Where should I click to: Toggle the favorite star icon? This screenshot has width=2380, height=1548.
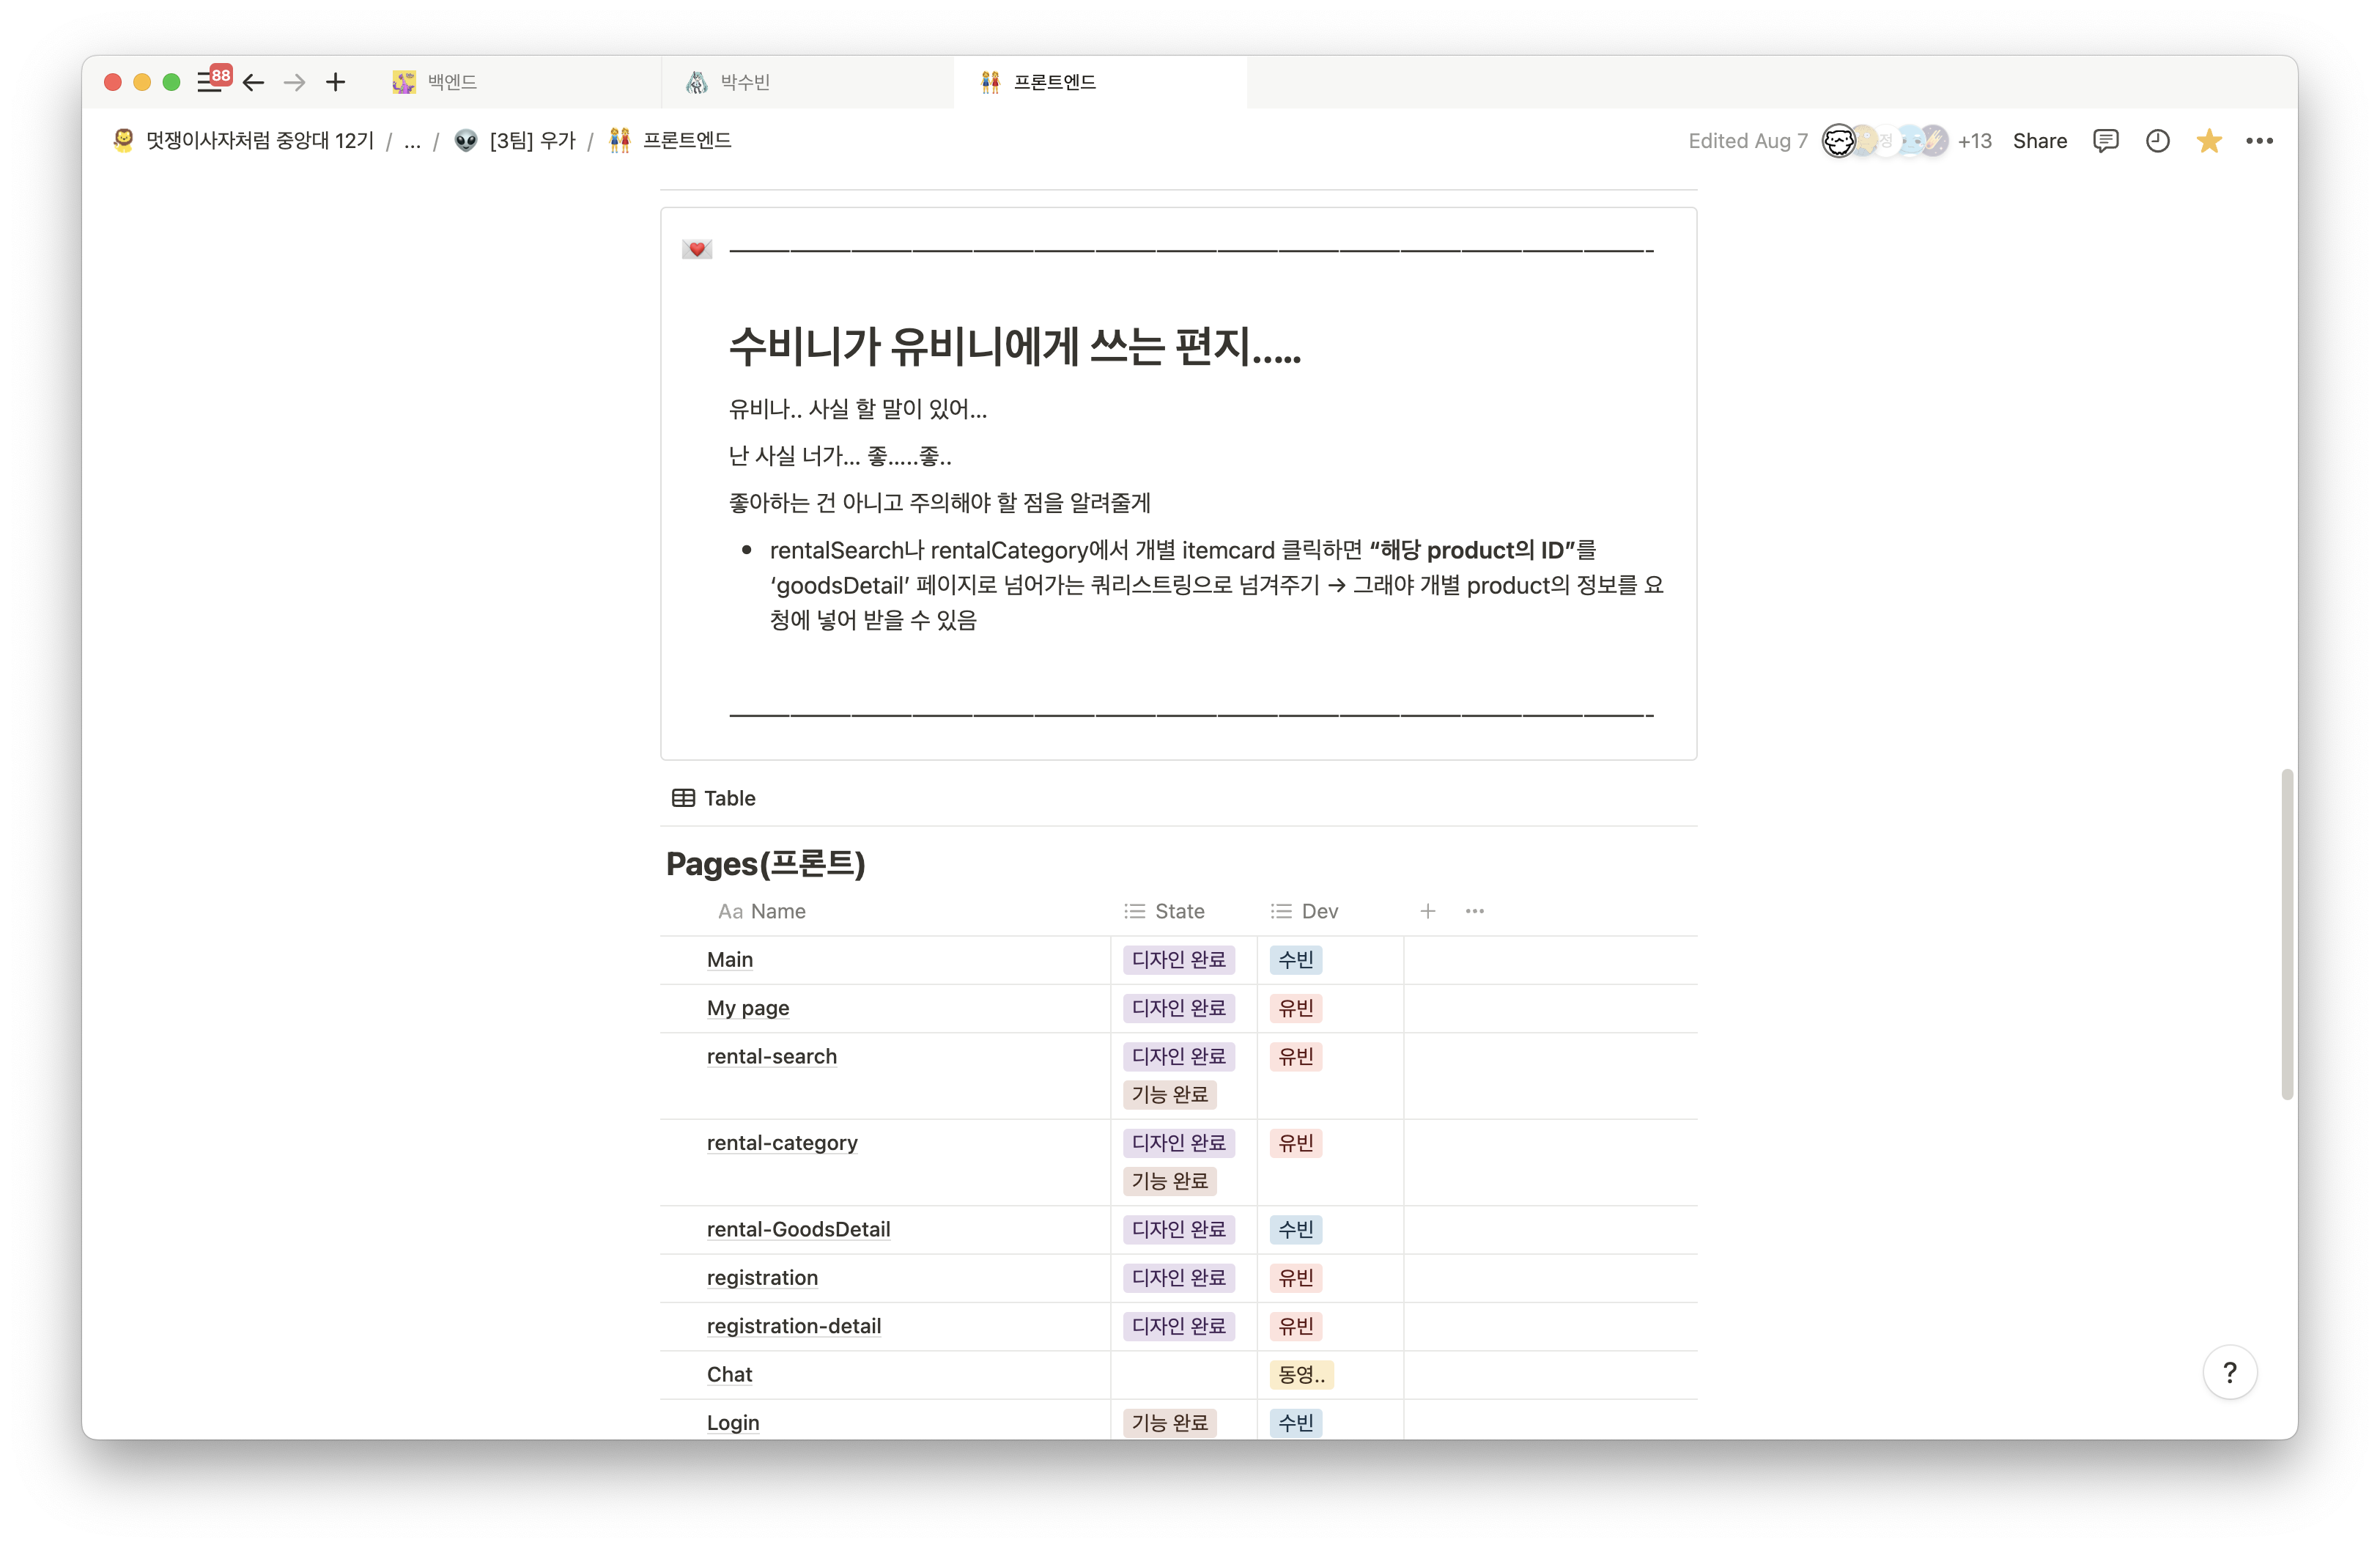coord(2208,141)
